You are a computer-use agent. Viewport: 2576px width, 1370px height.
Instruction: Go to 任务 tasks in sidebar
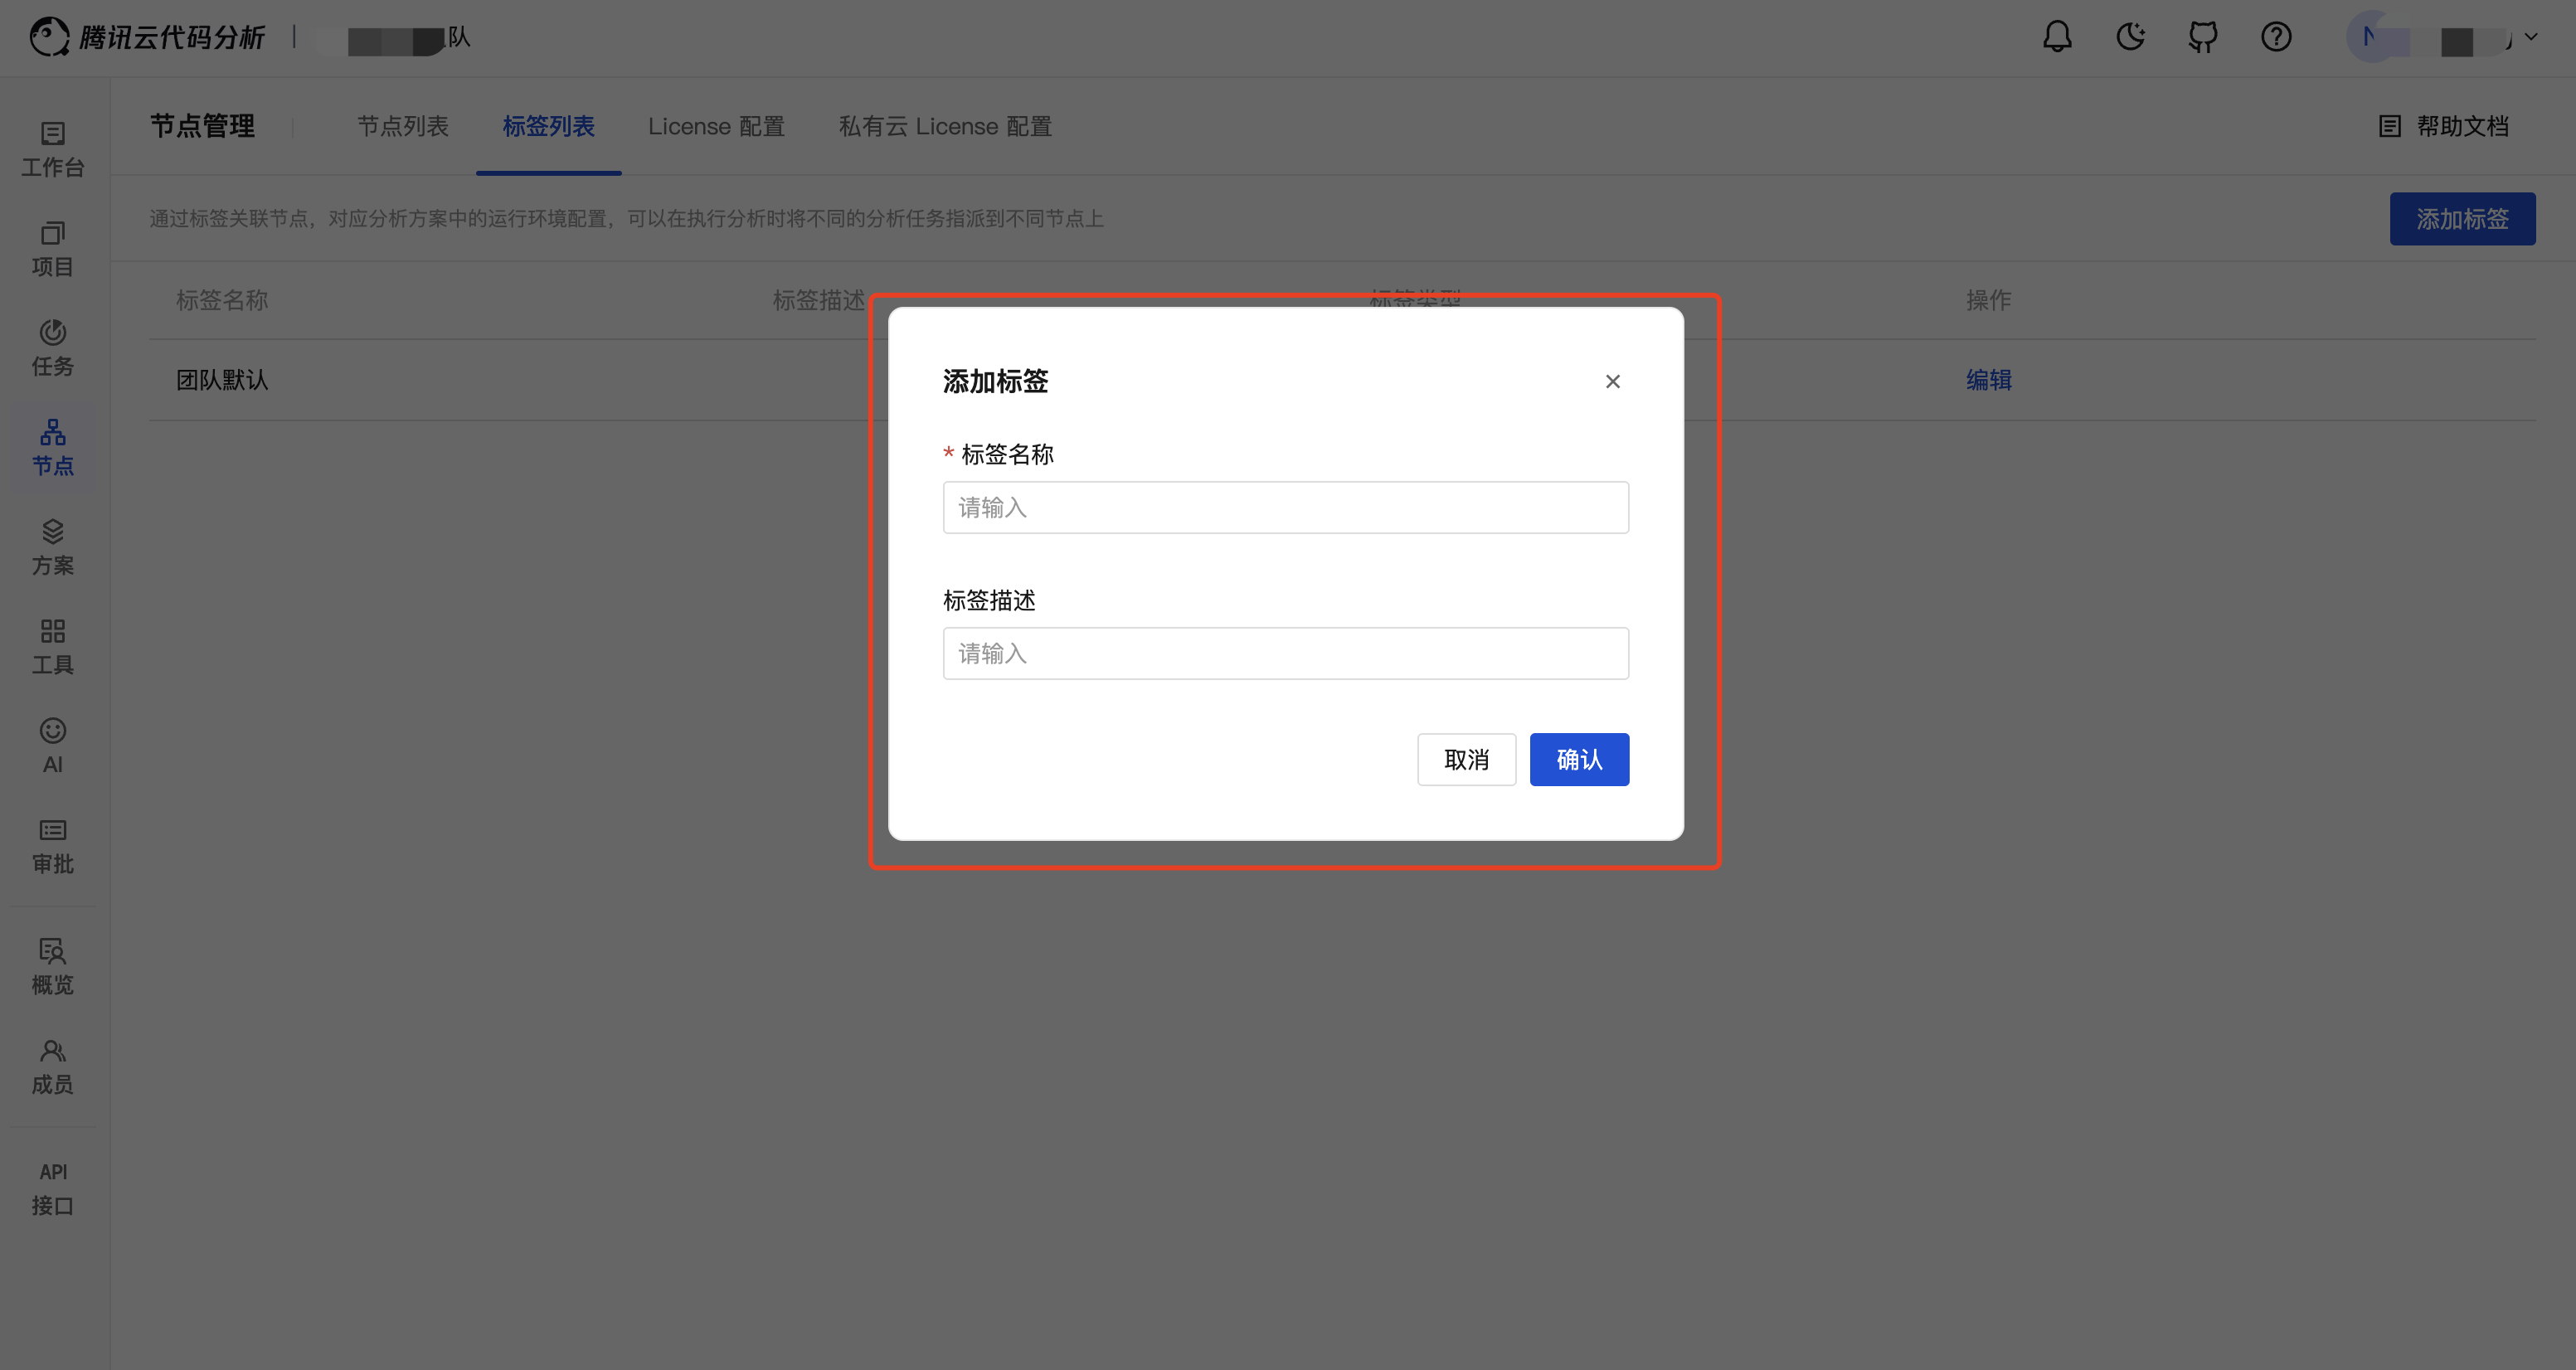click(x=53, y=348)
